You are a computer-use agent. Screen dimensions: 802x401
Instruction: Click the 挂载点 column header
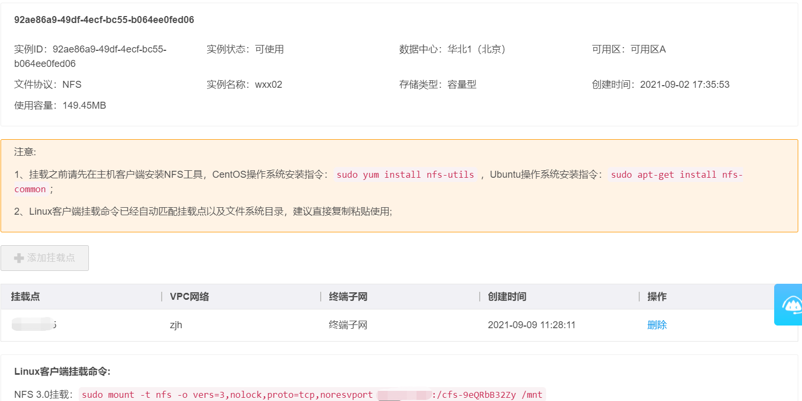pos(25,297)
